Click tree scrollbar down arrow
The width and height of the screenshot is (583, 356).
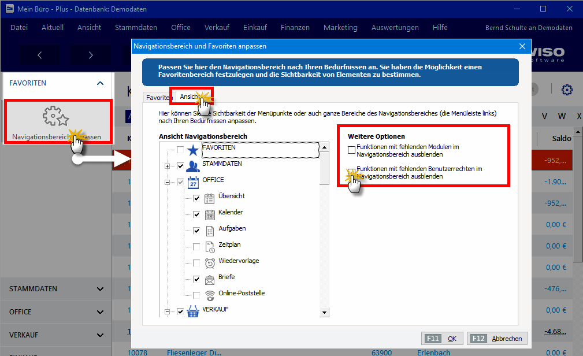click(325, 313)
